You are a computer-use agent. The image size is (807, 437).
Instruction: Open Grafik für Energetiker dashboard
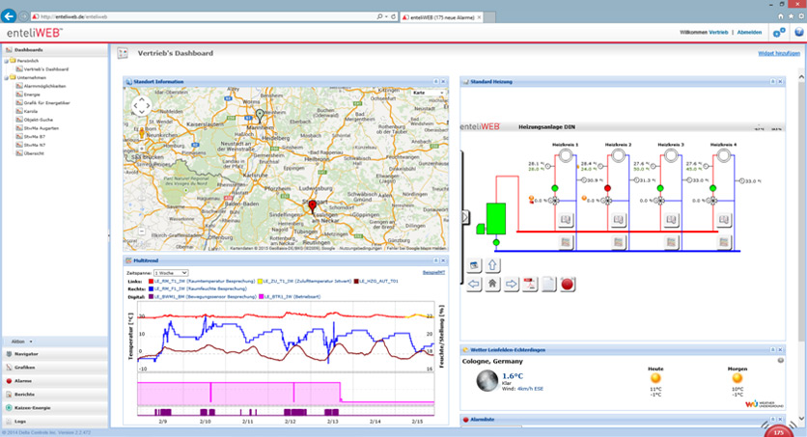pos(47,103)
